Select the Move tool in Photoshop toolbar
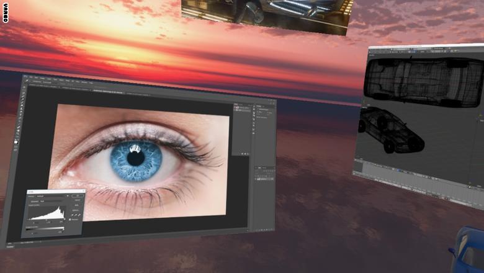 pos(24,88)
